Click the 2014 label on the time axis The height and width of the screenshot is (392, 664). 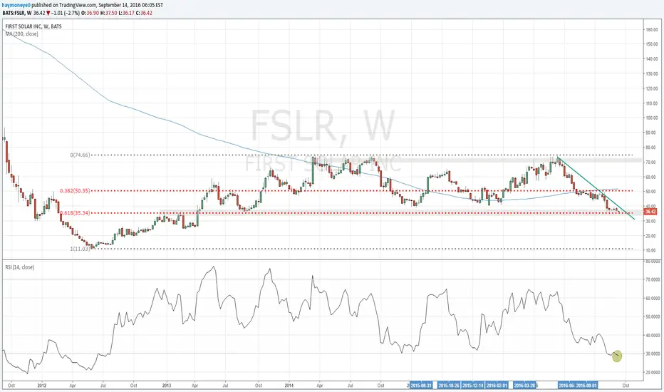tap(289, 386)
